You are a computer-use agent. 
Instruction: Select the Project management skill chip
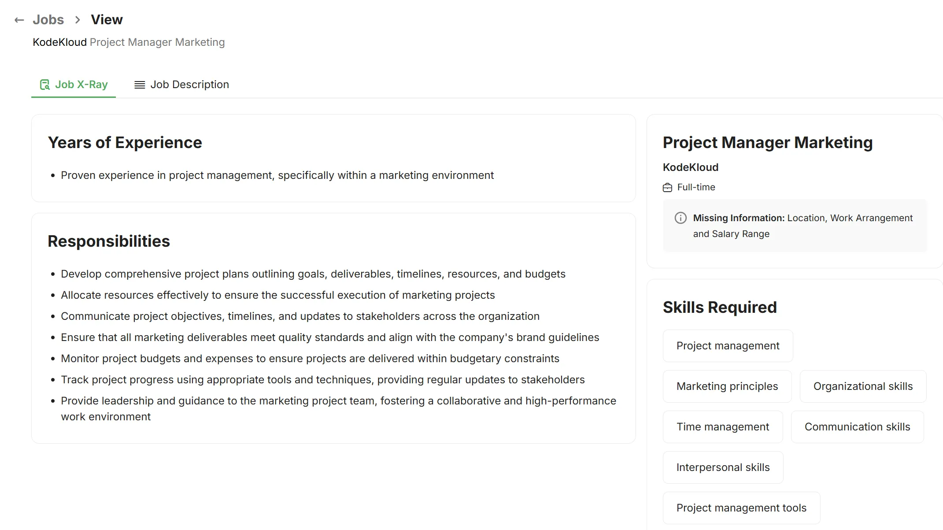(x=727, y=345)
